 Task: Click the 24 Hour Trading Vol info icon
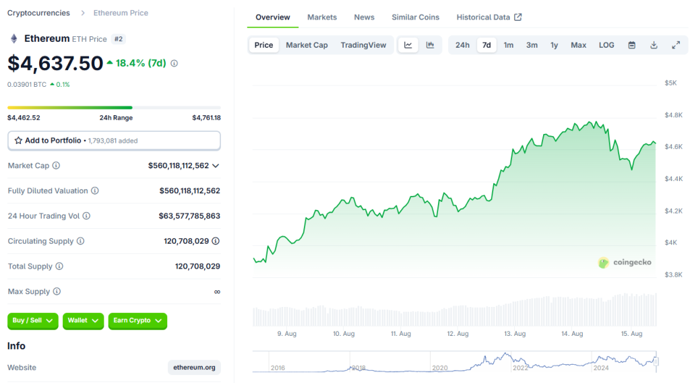point(87,215)
